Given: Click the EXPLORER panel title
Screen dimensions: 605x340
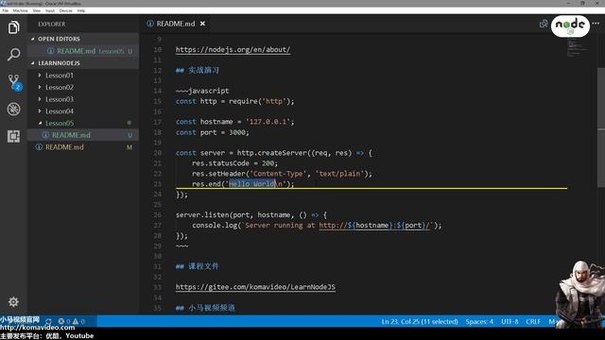Looking at the screenshot, I should coord(52,24).
